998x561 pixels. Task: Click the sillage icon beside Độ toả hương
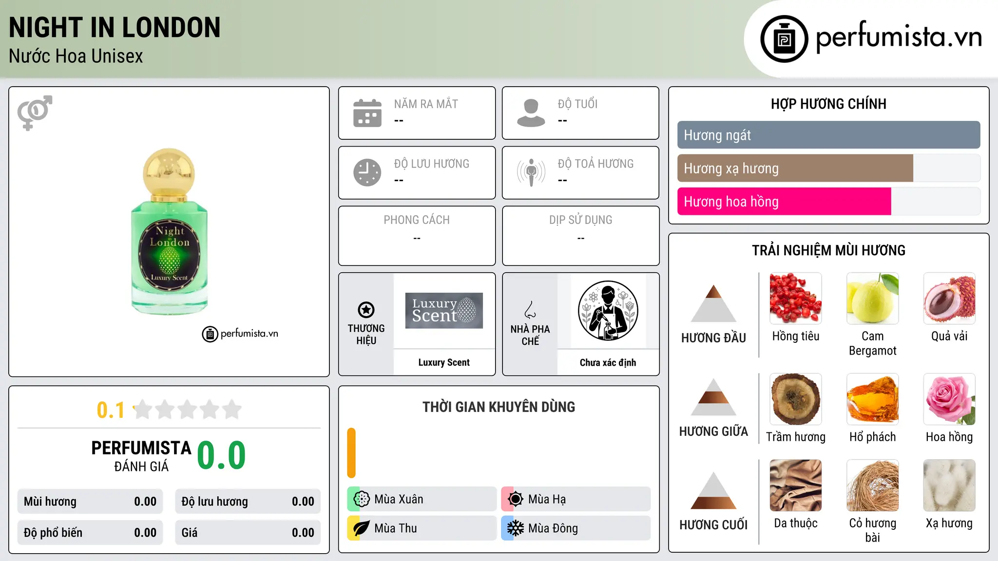531,172
